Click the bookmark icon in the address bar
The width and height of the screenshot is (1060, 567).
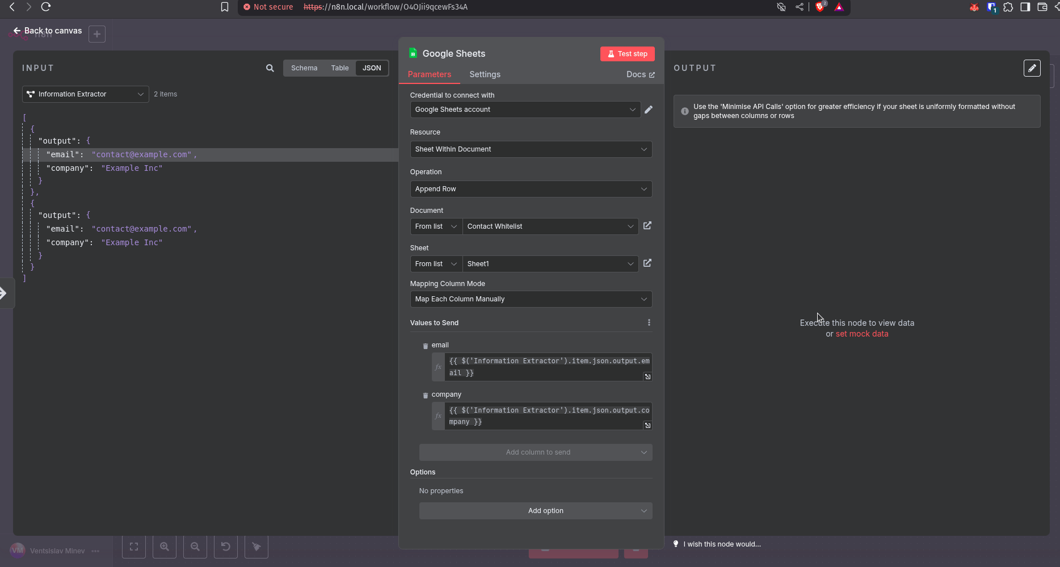coord(225,7)
